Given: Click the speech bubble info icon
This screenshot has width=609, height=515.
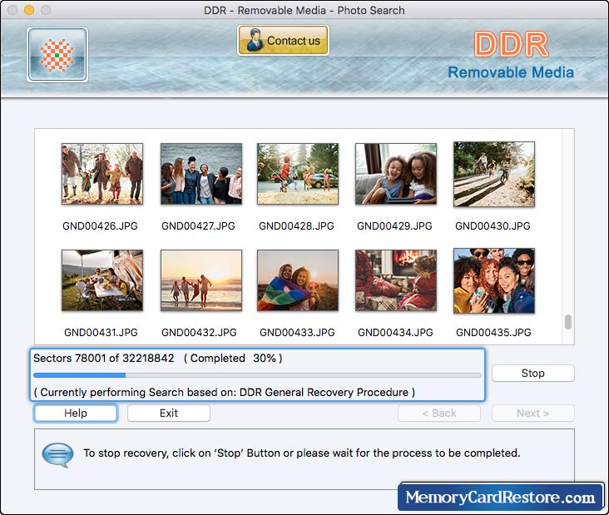Looking at the screenshot, I should 57,454.
